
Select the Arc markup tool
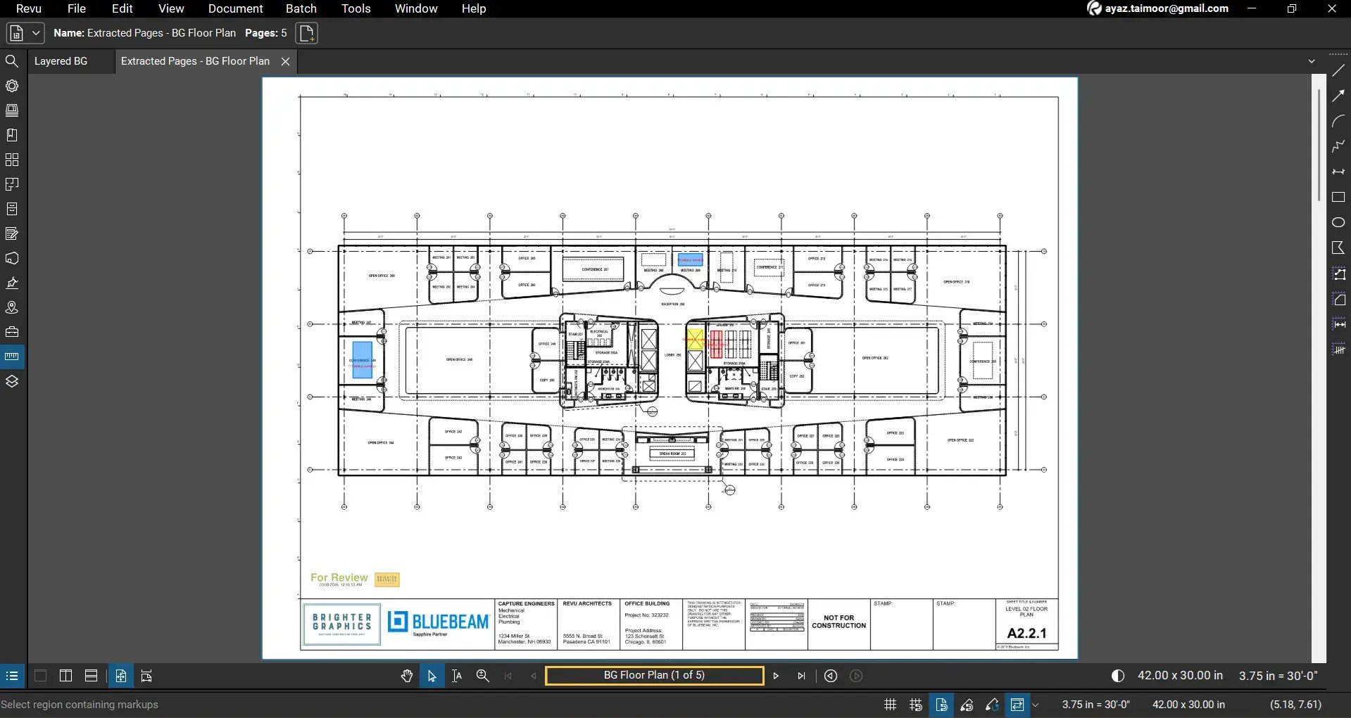pyautogui.click(x=1338, y=121)
